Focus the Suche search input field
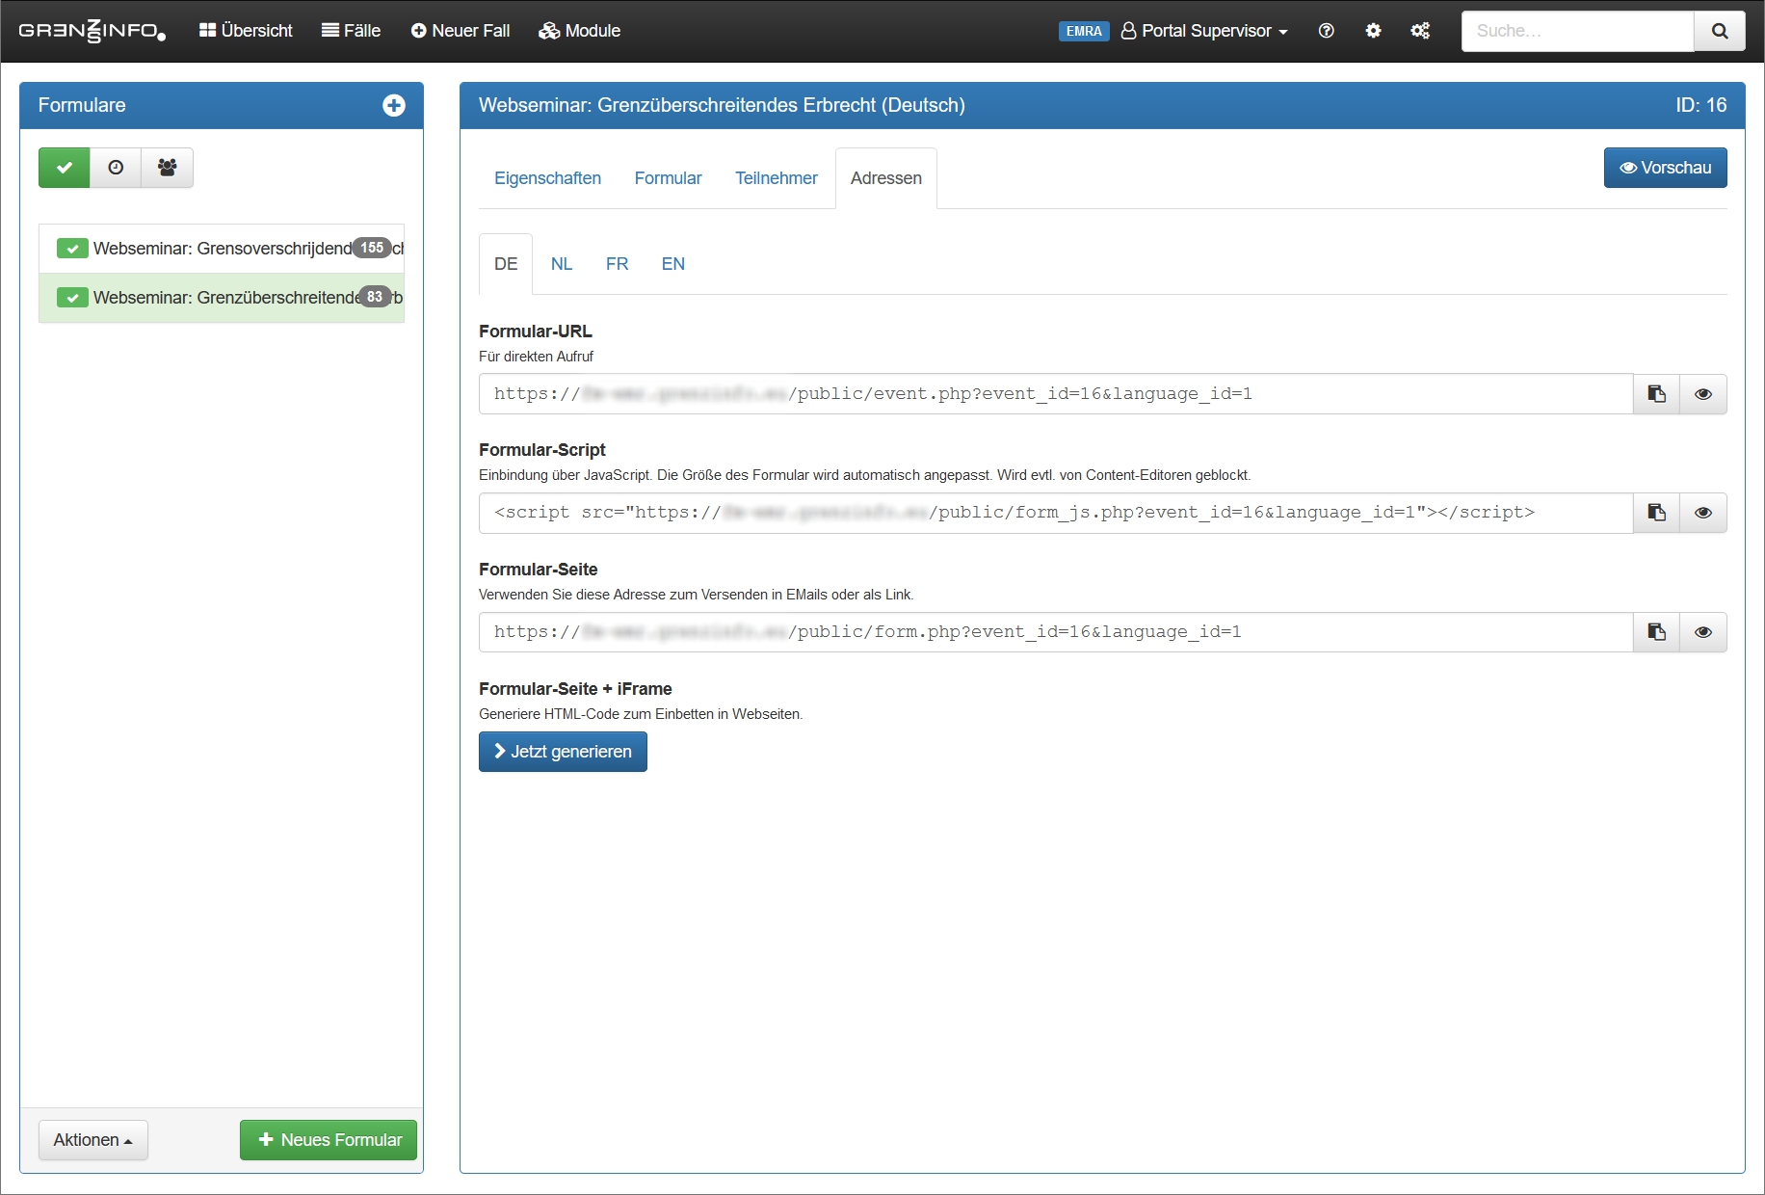 point(1576,31)
